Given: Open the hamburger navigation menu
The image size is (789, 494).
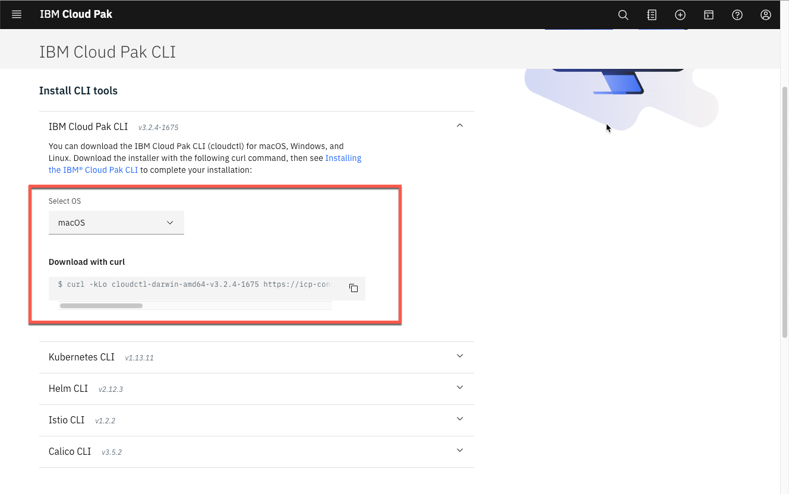Looking at the screenshot, I should [x=17, y=15].
